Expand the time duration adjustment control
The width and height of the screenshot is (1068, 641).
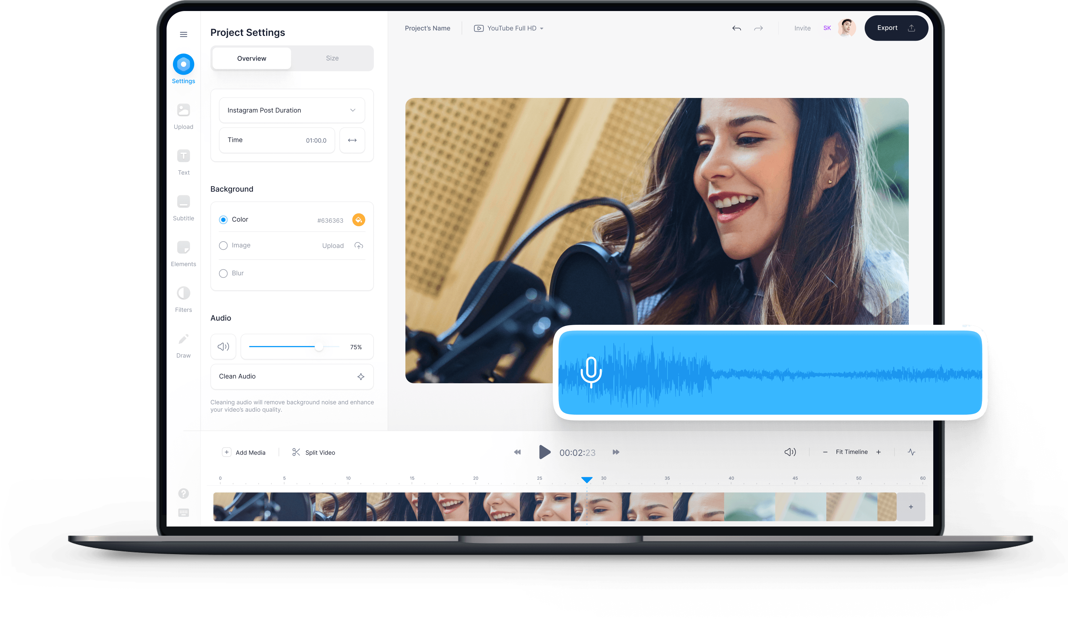point(352,141)
